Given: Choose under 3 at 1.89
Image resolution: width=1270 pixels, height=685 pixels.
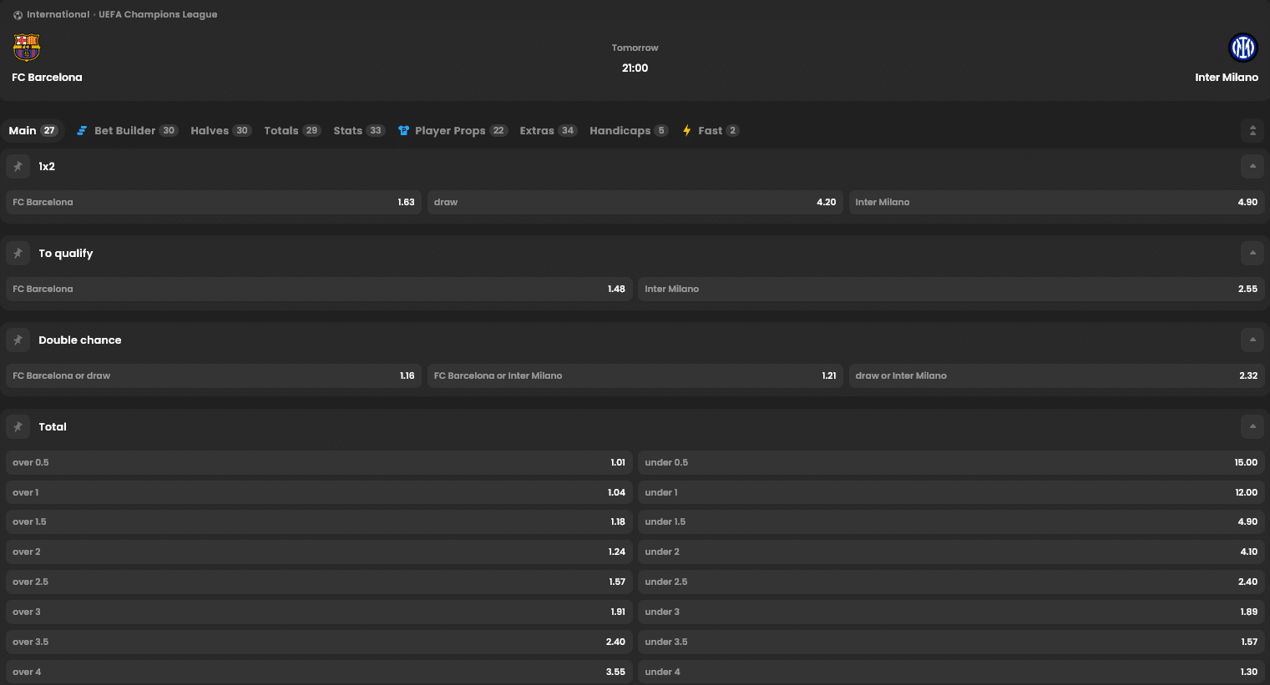Looking at the screenshot, I should tap(951, 612).
